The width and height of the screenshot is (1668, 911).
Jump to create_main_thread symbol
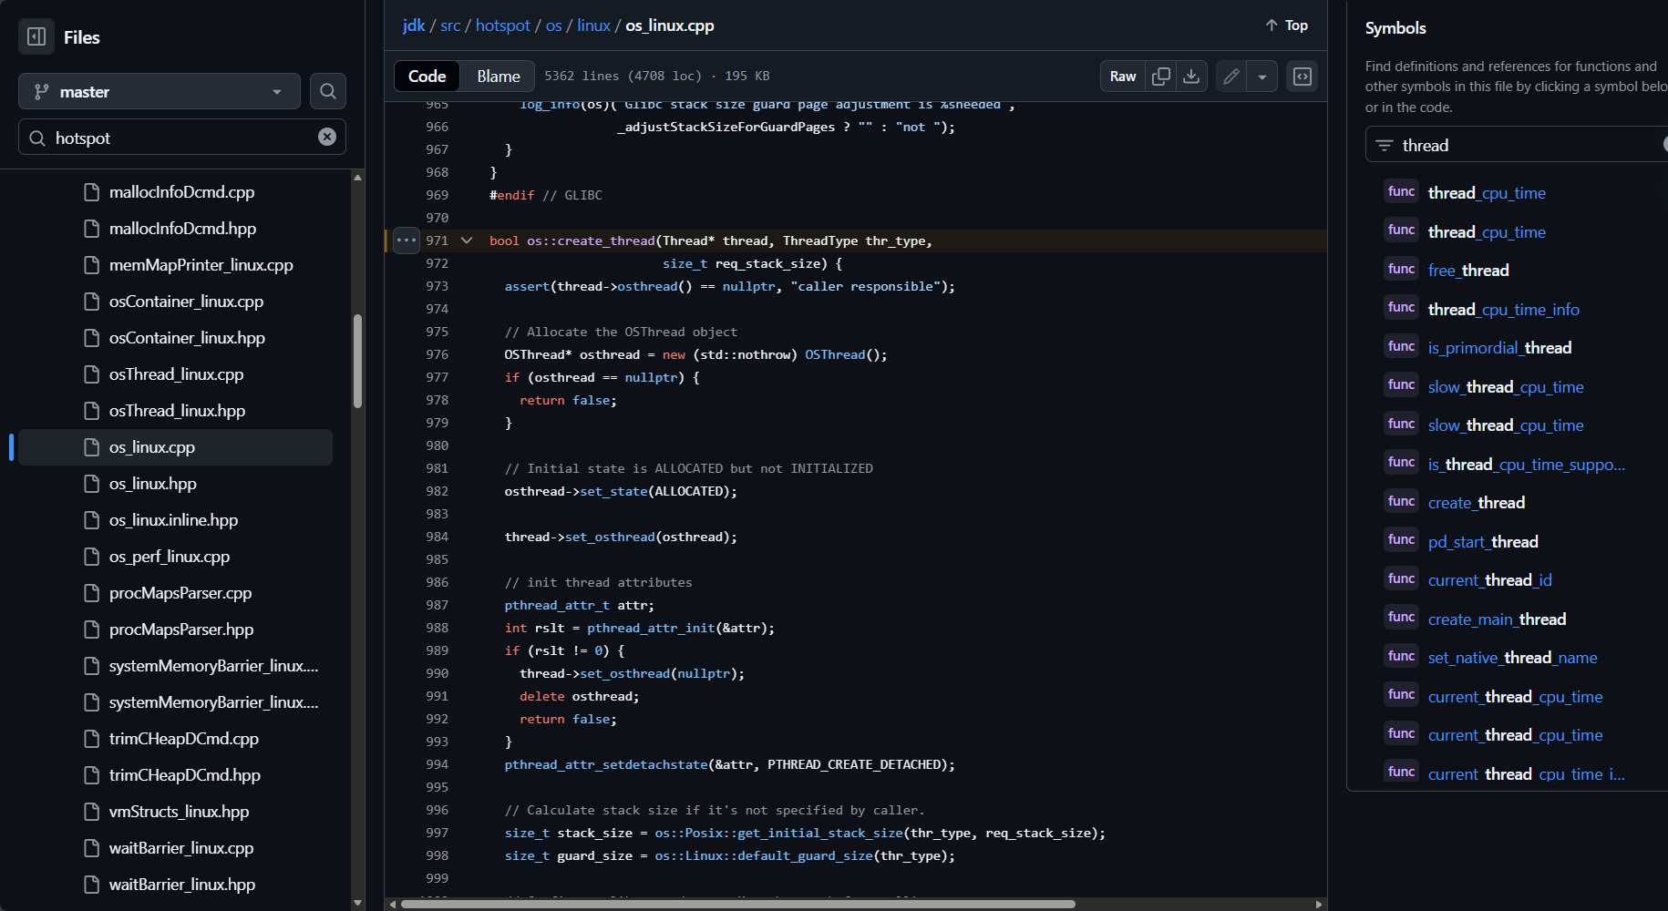click(x=1497, y=619)
